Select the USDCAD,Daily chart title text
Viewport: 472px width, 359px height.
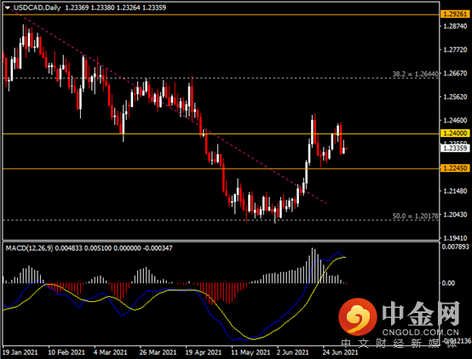pyautogui.click(x=37, y=8)
